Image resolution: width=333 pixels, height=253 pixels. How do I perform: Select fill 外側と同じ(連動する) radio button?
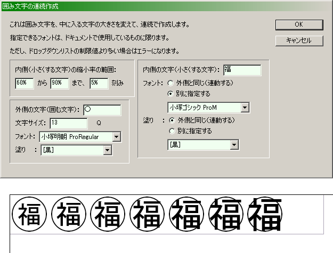pos(172,120)
